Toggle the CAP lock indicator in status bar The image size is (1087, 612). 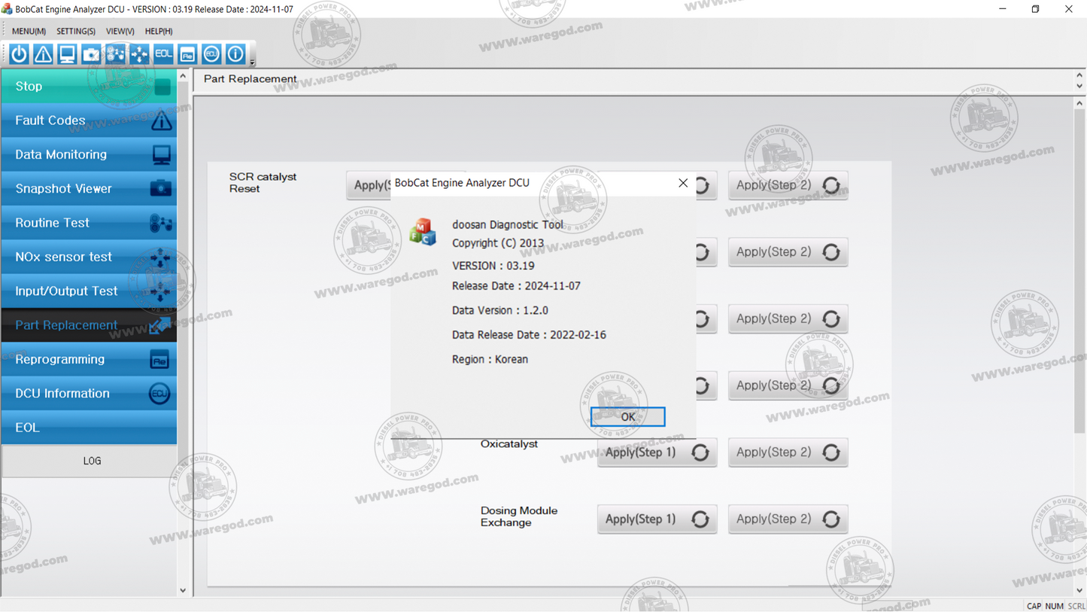(1034, 605)
